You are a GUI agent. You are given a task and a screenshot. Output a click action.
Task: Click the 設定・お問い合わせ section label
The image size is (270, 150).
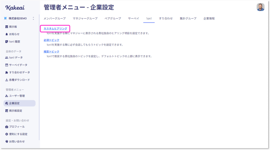(x=17, y=120)
